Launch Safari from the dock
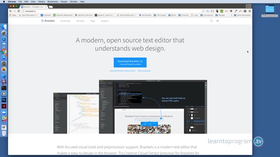The height and width of the screenshot is (157, 280). coord(4,39)
